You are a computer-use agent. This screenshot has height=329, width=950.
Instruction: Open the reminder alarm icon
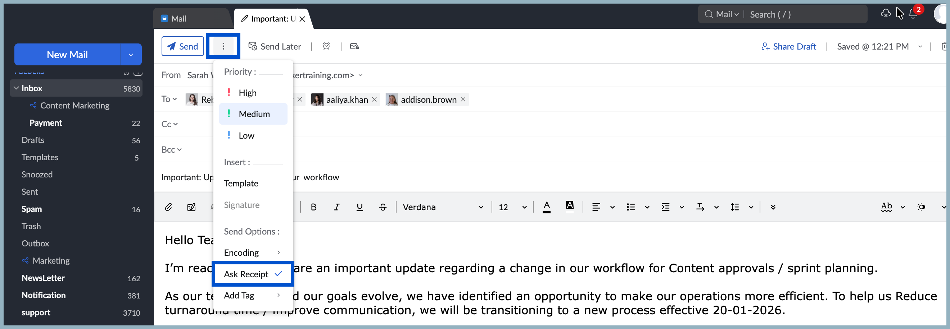[326, 46]
